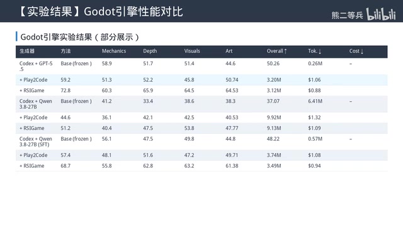Click the 50.74 value
The height and width of the screenshot is (226, 403).
[232, 80]
